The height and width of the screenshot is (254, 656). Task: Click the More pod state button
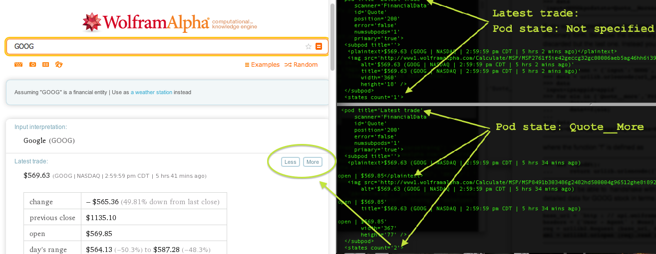[313, 162]
